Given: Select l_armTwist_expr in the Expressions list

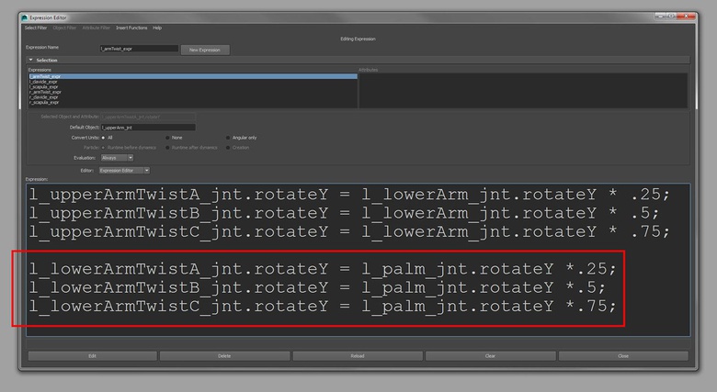Looking at the screenshot, I should coord(45,76).
